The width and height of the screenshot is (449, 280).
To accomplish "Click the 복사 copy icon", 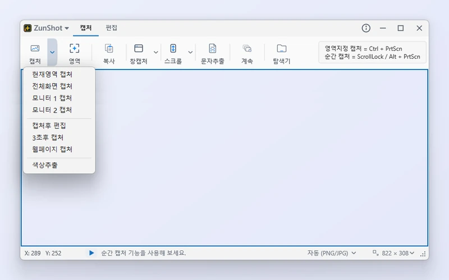I will pos(109,48).
